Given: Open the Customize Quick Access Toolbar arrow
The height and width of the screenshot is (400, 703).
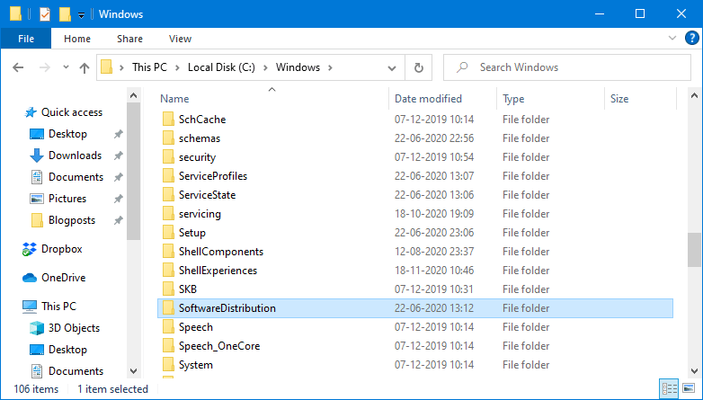Looking at the screenshot, I should (x=81, y=15).
